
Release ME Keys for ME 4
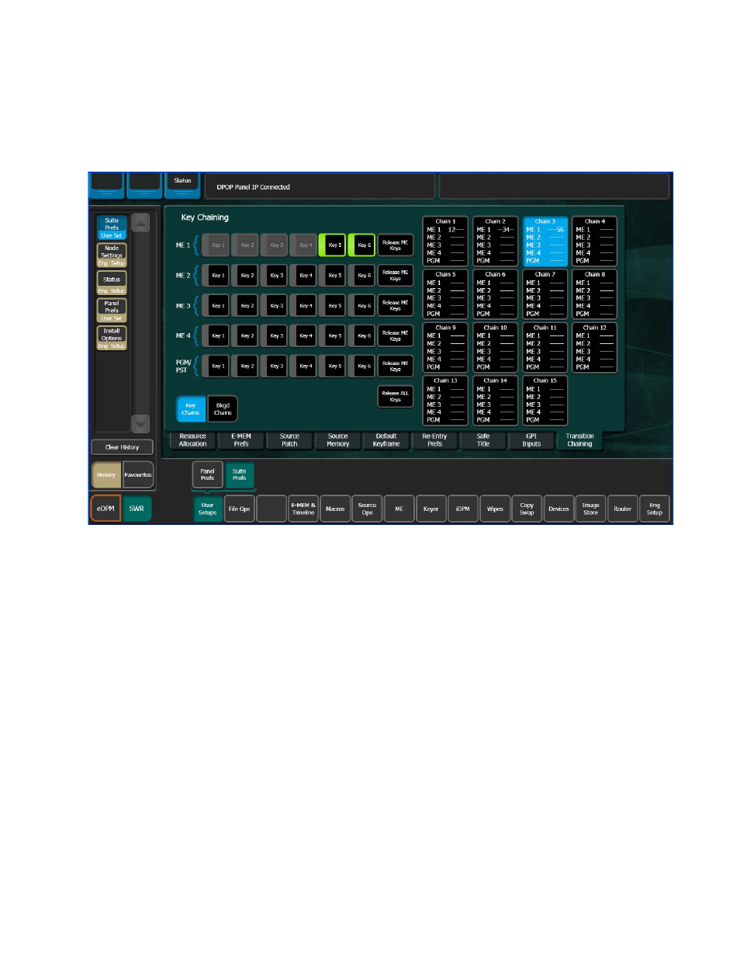[395, 336]
